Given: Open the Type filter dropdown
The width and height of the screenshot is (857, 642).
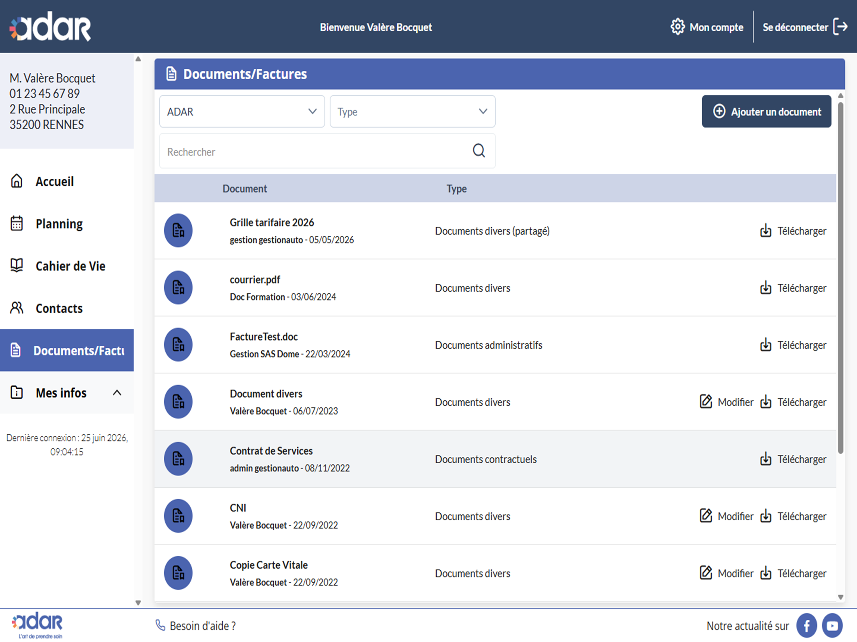Looking at the screenshot, I should (x=412, y=112).
